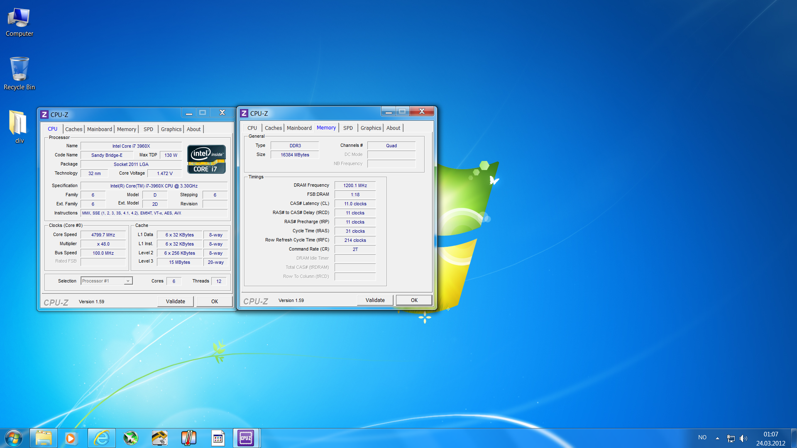Click Validate in Memory CPU-Z window
Viewport: 797px width, 448px height.
pos(375,300)
